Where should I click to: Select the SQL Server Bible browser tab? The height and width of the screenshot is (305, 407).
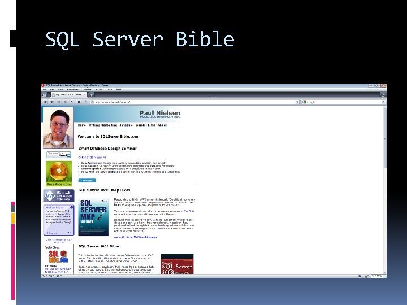(x=68, y=95)
